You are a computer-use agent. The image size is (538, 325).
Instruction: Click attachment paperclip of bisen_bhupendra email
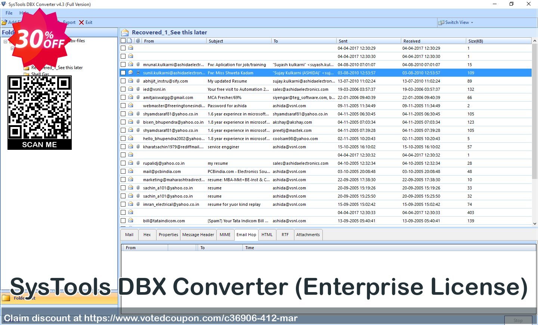(x=138, y=122)
